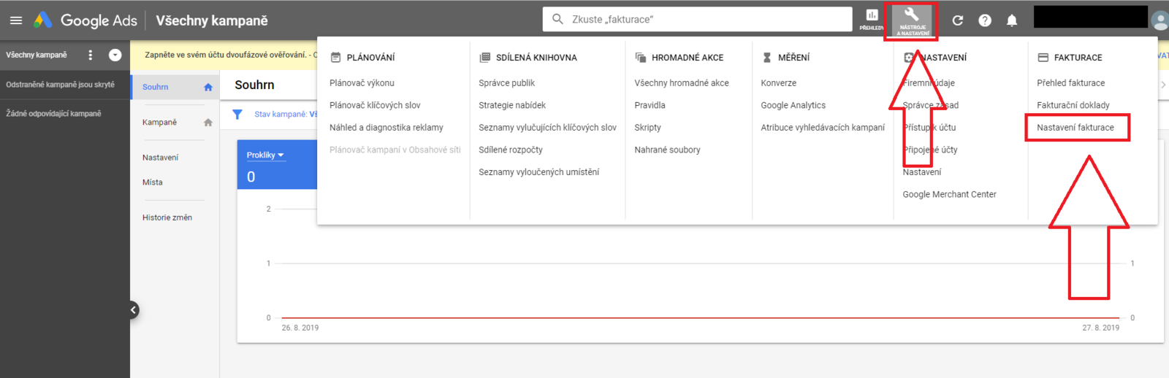Open Seznamy vylučujících klíčových slov

click(x=547, y=128)
